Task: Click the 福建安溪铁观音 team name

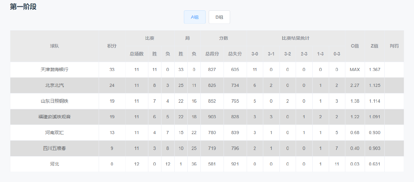Action: click(55, 117)
